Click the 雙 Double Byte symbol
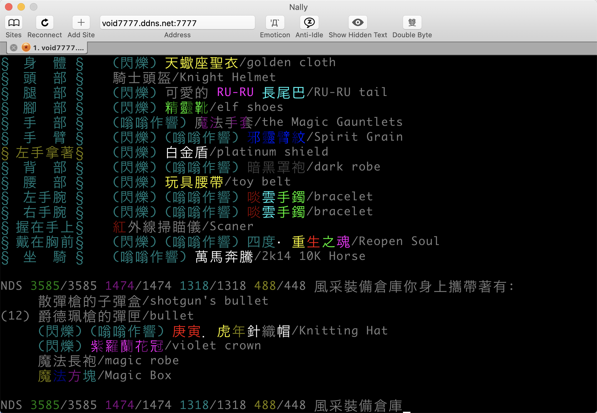The height and width of the screenshot is (413, 597). [x=412, y=22]
